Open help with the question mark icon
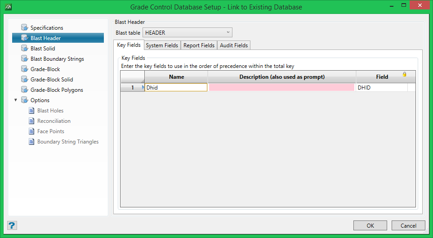The height and width of the screenshot is (238, 433). coord(12,225)
